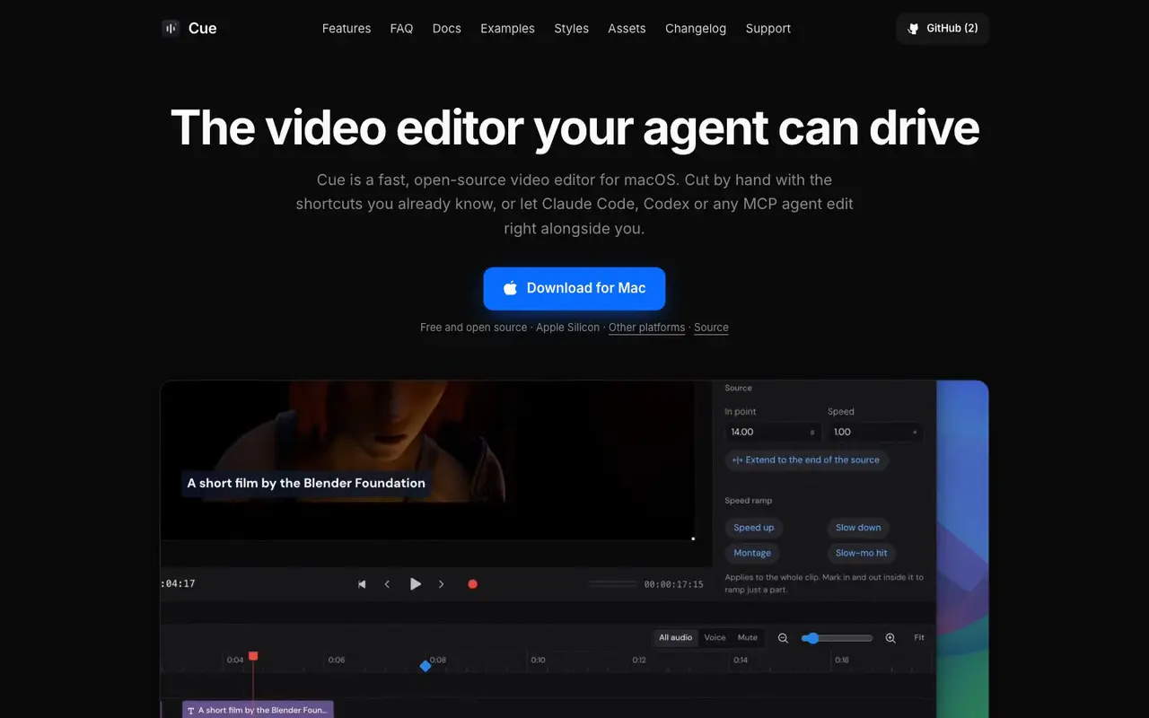
Task: Select the All audio option
Action: [676, 638]
